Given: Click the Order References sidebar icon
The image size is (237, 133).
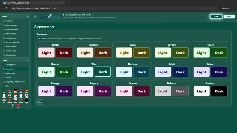Looking at the screenshot, I should click(x=4, y=30).
